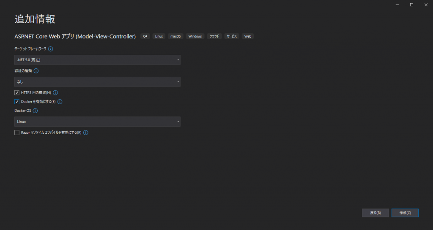Click the クラウド tag label
This screenshot has width=433, height=230.
pos(214,36)
